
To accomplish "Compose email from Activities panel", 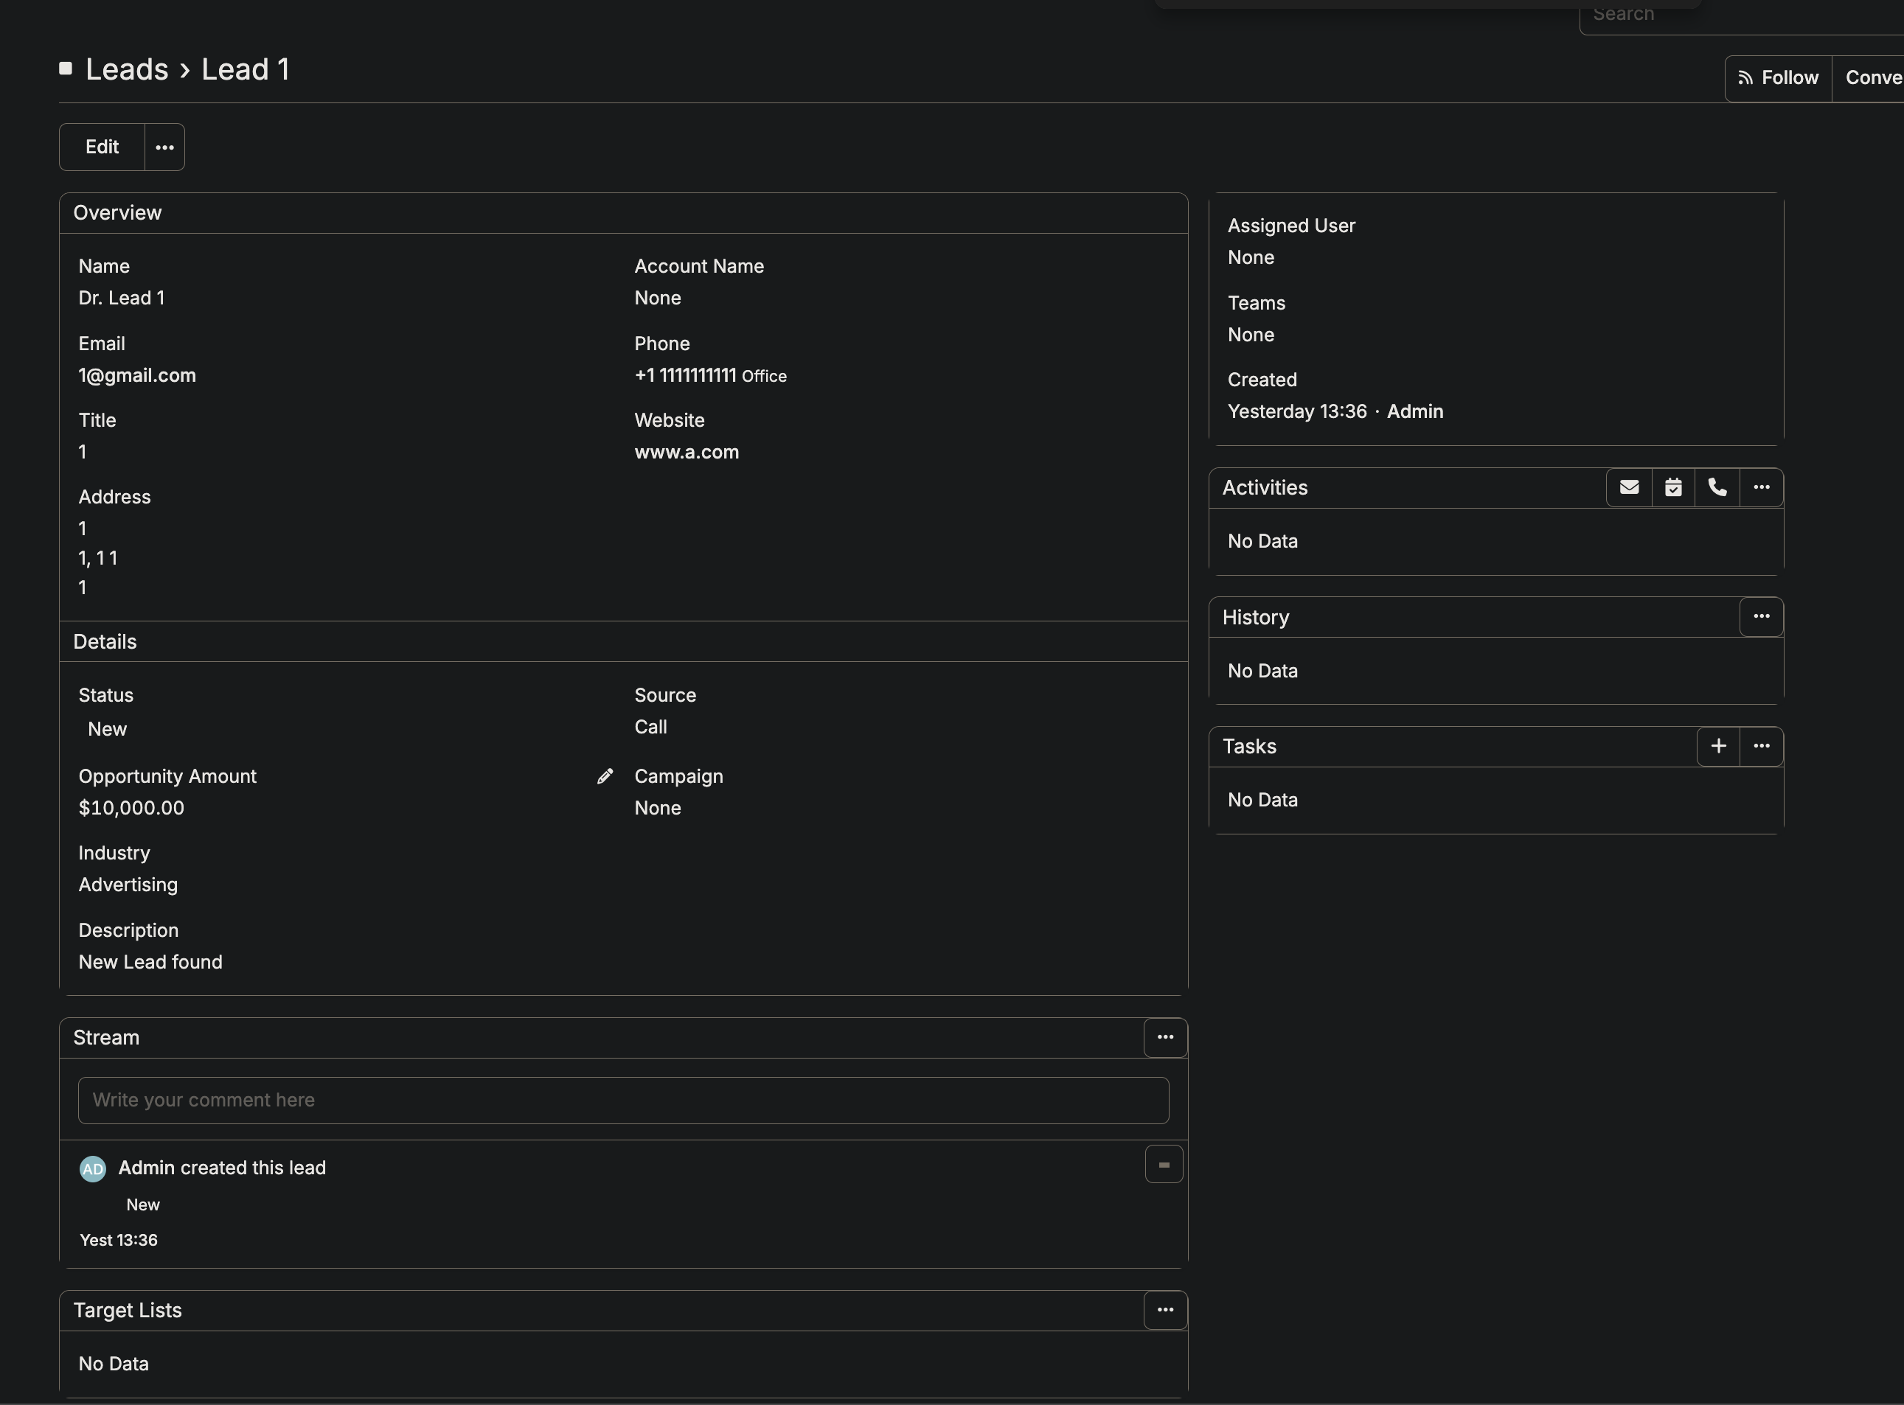I will click(x=1628, y=487).
